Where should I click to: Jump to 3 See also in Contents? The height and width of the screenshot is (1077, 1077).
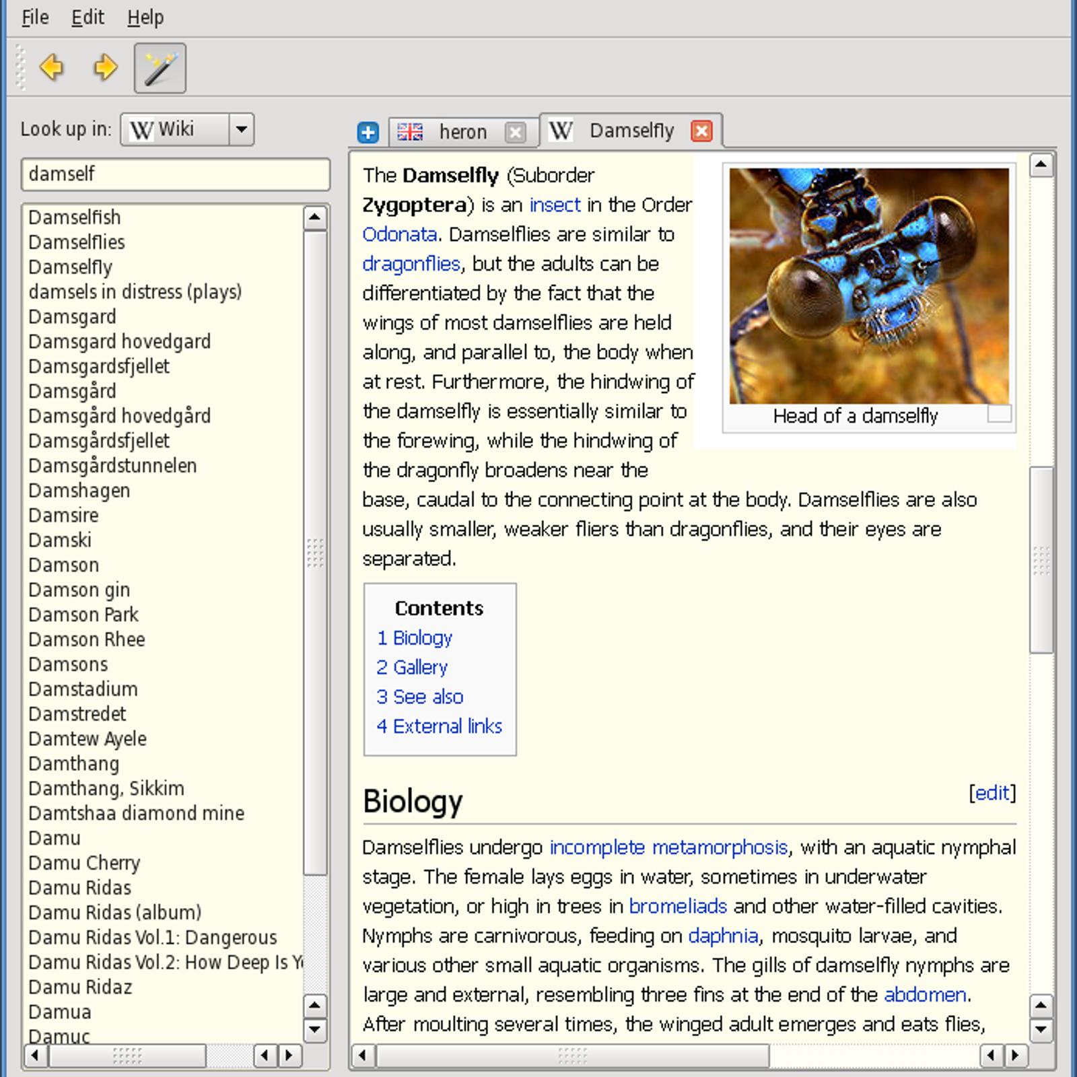click(x=420, y=697)
